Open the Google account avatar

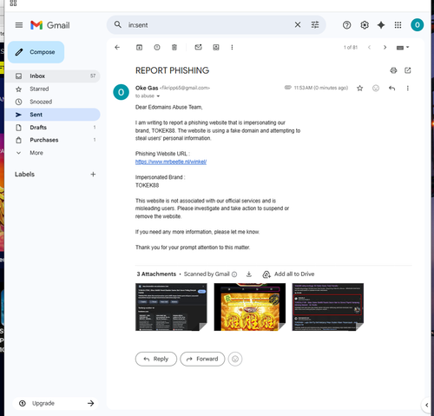[x=417, y=25]
